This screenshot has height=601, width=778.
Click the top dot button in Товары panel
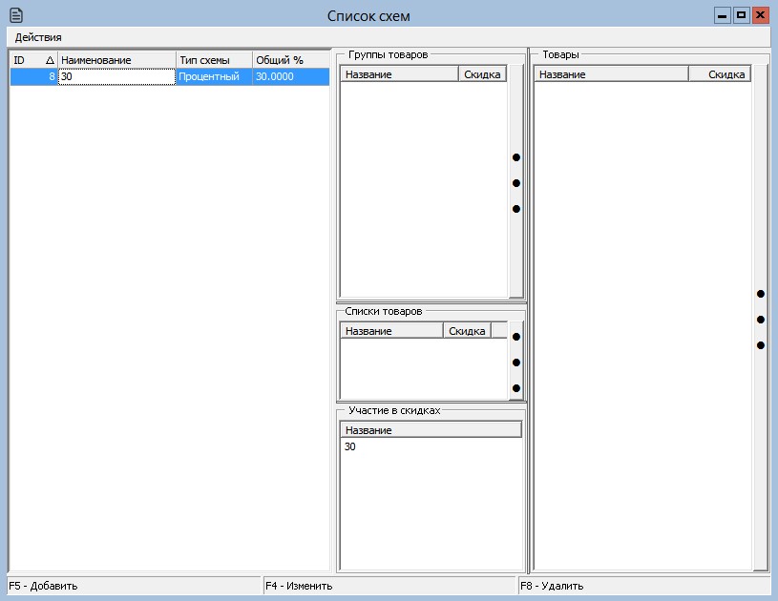point(761,294)
